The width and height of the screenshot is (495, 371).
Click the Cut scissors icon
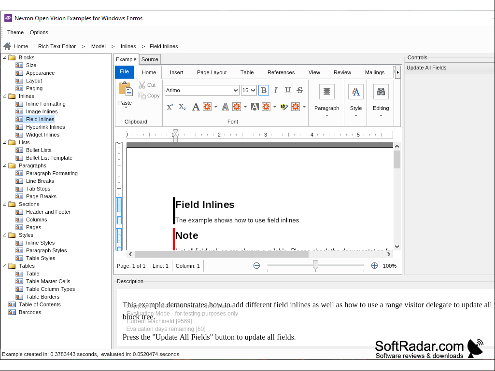point(142,85)
